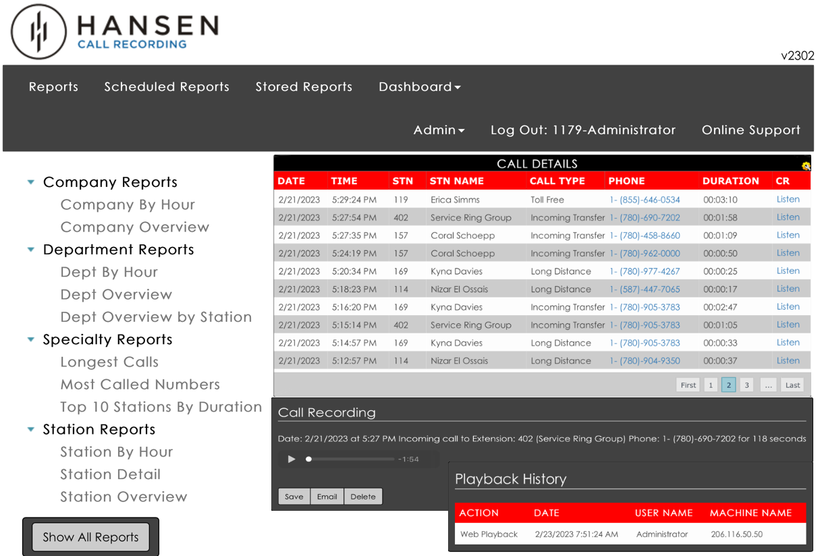Click the Hansen Call Recording logo

[x=115, y=32]
